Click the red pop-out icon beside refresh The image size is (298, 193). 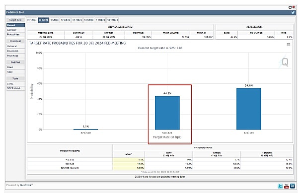point(294,7)
